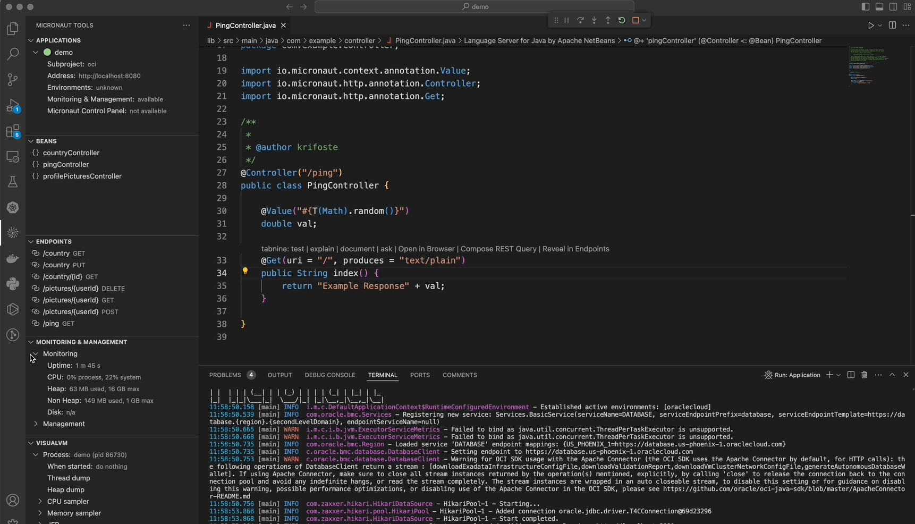Open the Source Control view
Image resolution: width=915 pixels, height=524 pixels.
click(13, 79)
